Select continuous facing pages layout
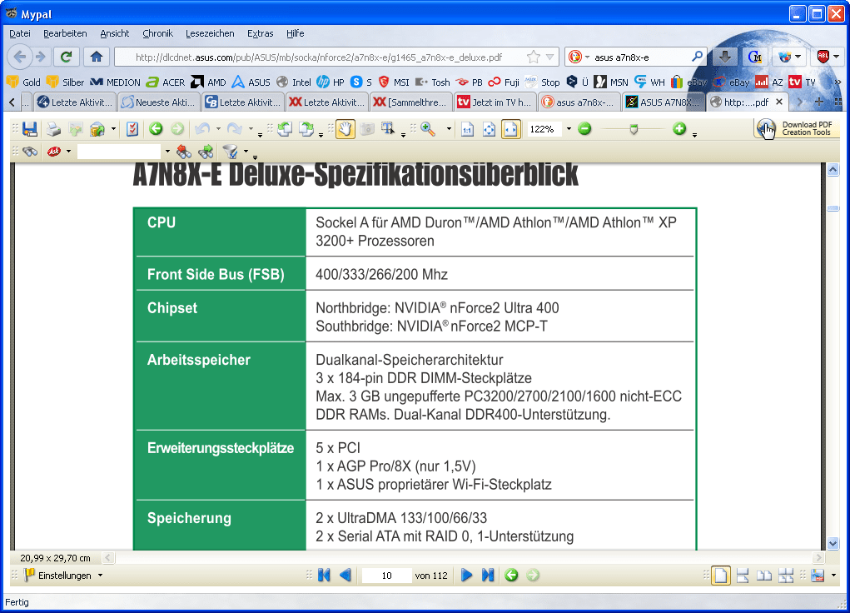Viewport: 850px width, 613px height. 786,575
